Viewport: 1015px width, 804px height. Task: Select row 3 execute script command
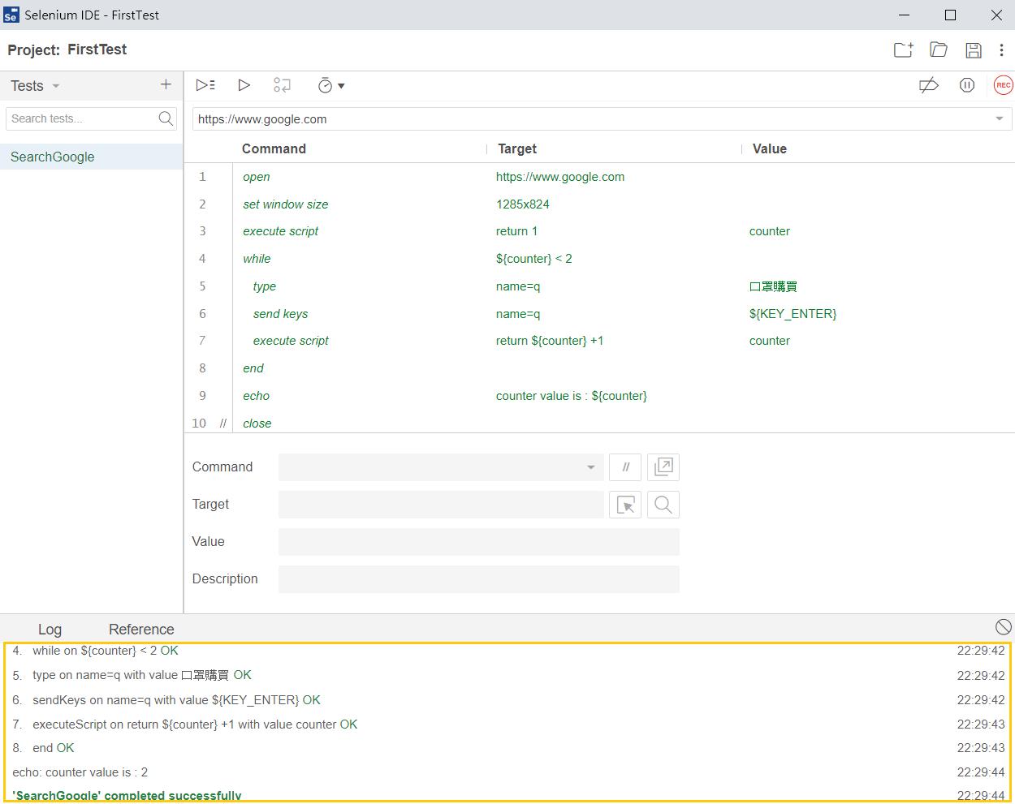(599, 231)
